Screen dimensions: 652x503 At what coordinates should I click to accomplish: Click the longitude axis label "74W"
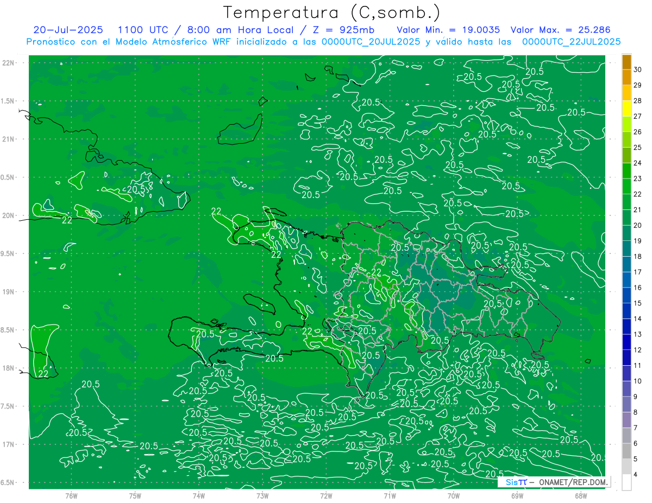[x=198, y=495]
